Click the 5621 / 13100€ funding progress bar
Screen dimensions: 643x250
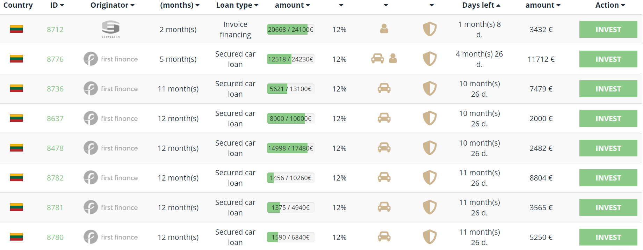click(x=290, y=89)
